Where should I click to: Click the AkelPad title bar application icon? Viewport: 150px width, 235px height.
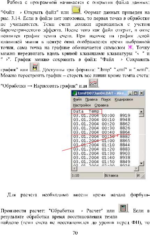pos(74,93)
